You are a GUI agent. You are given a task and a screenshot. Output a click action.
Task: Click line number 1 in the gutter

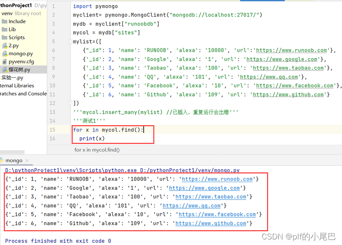click(53, 6)
